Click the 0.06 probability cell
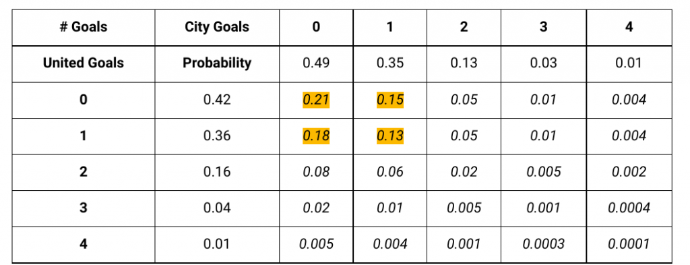Viewport: 690px width, 265px height. click(390, 172)
